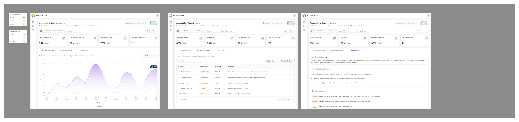
Task: Open the Accessibility Criteria filter dropdown
Action: coord(288,61)
